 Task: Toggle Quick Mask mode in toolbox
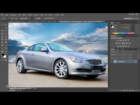[2, 60]
